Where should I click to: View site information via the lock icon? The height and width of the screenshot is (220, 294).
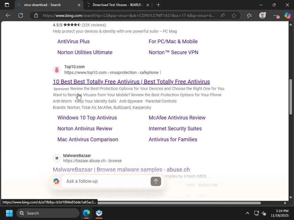(x=36, y=15)
